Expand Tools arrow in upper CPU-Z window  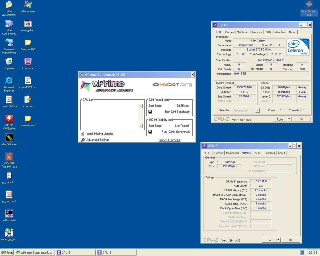(289, 119)
